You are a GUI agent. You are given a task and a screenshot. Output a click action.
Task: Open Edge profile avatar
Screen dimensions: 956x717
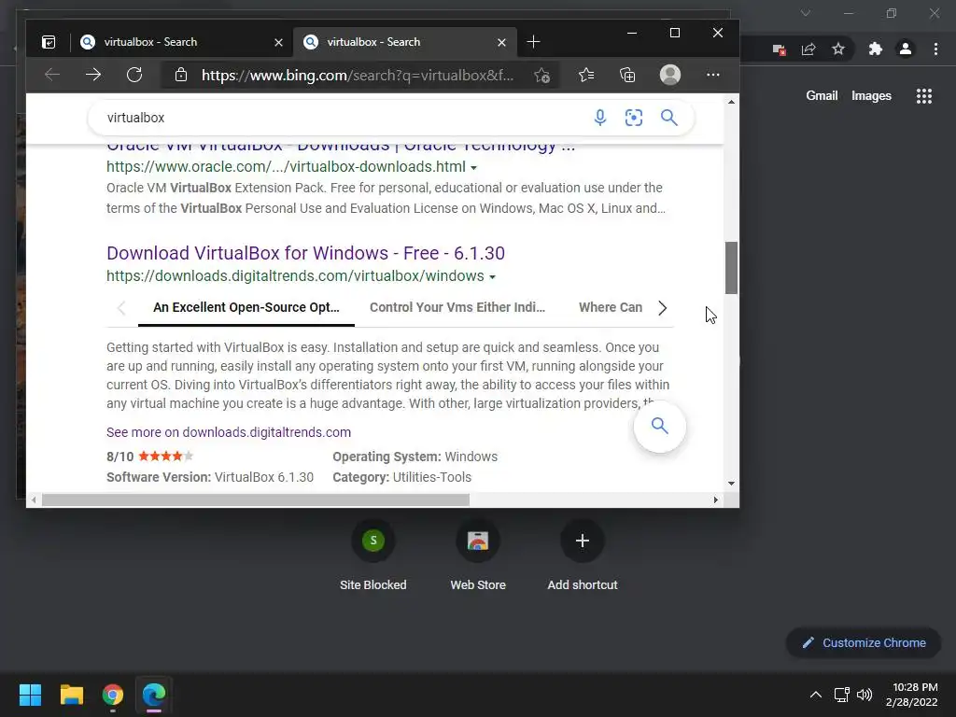(x=670, y=75)
